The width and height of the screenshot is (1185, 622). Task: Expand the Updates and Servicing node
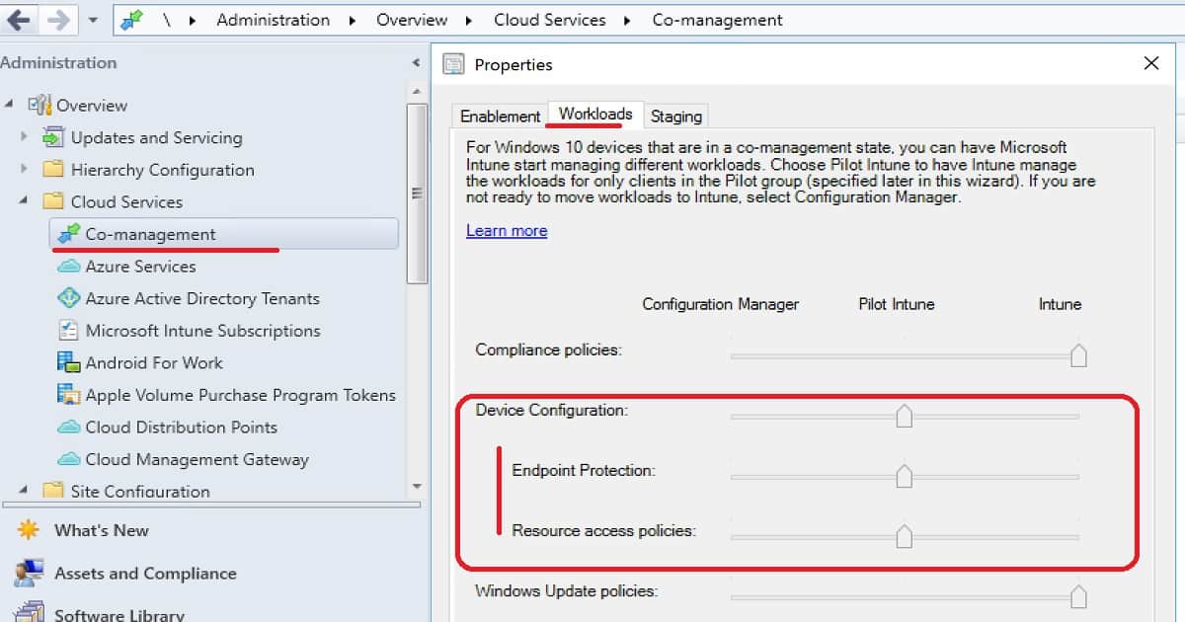(x=25, y=138)
